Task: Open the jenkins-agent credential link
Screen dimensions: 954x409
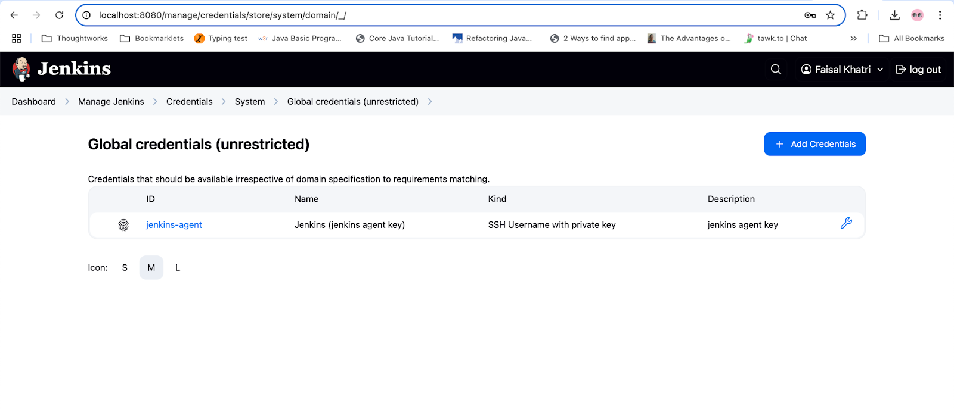Action: [x=174, y=225]
